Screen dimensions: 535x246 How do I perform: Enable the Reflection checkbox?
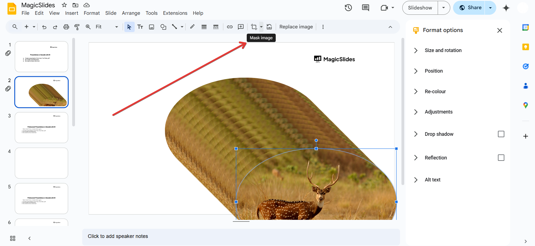501,158
